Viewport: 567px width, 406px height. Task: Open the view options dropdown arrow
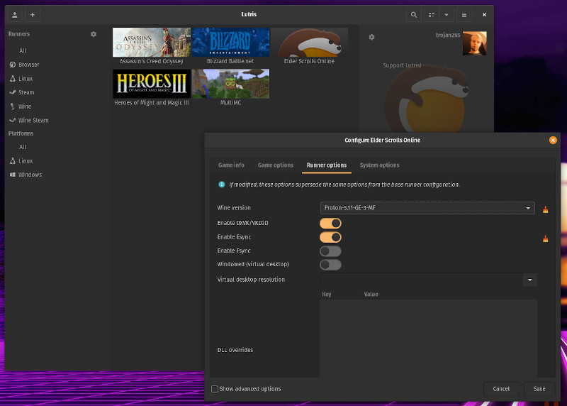[x=447, y=15]
